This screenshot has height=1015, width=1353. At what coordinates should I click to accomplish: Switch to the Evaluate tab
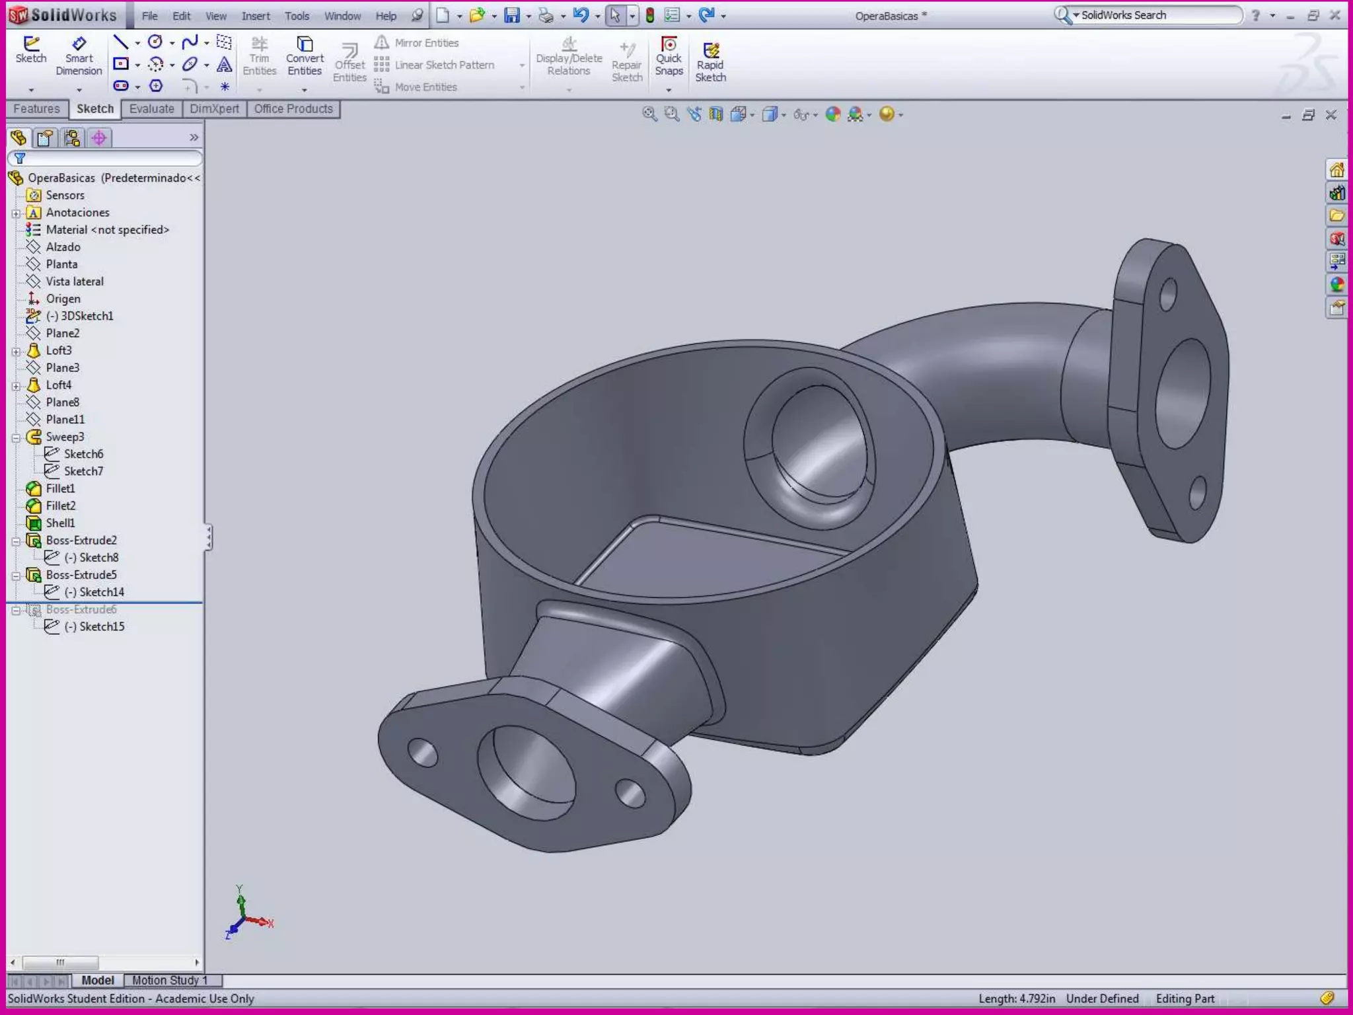[x=151, y=109]
